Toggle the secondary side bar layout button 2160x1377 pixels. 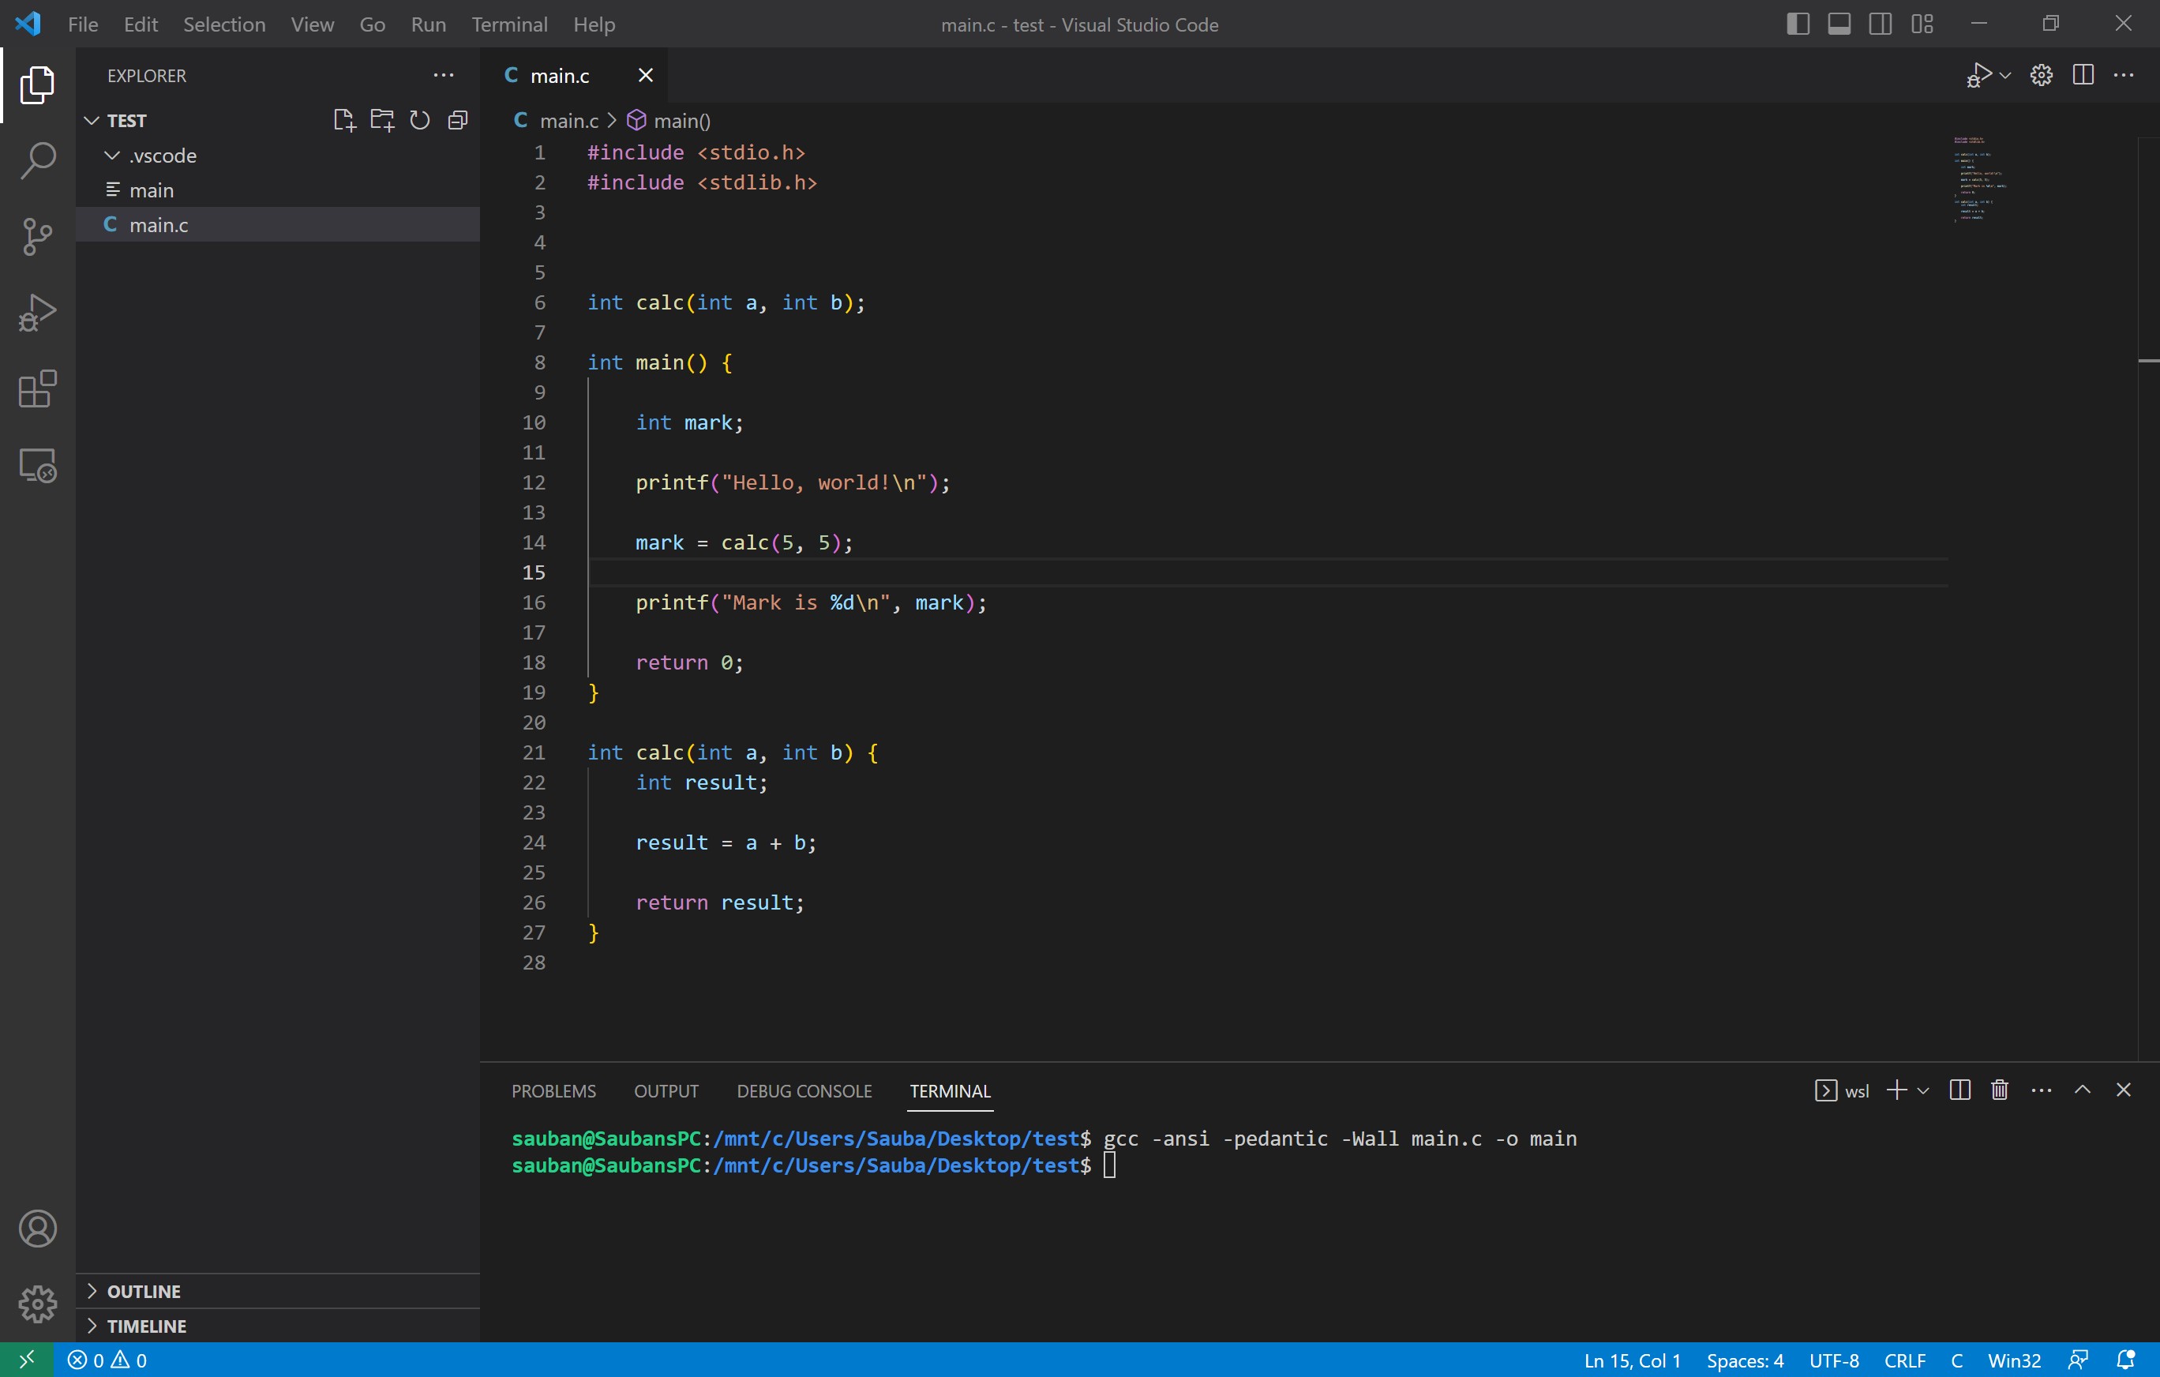(x=1881, y=24)
